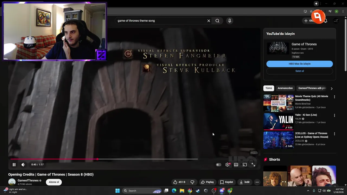Image resolution: width=347 pixels, height=195 pixels.
Task: Open the Game of Thrones show thumbnail
Action: point(278,48)
